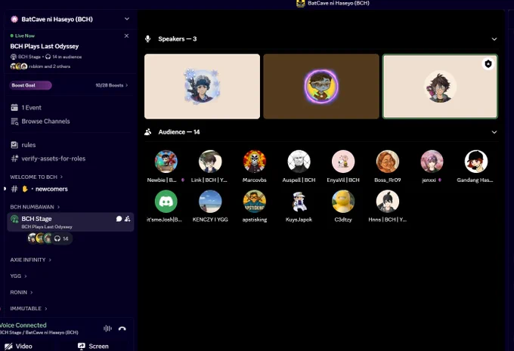Select first speaker tile with snowflake avatar
Screen dimensions: 514x351
tap(203, 87)
